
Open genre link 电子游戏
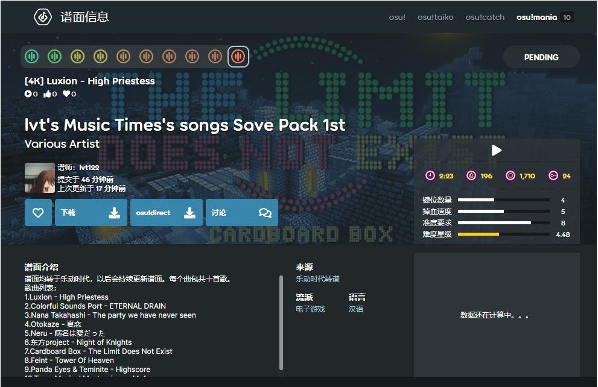[310, 309]
